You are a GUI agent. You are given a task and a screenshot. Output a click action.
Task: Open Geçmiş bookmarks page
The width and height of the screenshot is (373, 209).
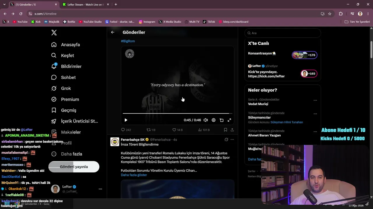[x=64, y=110]
